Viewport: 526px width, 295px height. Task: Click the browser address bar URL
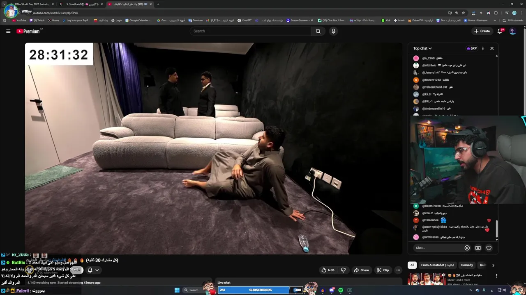click(x=55, y=13)
